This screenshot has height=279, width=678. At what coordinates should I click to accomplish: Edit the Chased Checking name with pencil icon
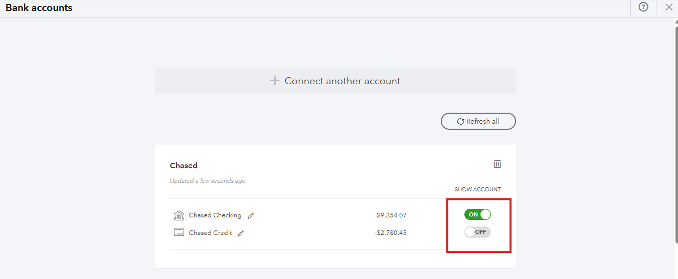251,216
